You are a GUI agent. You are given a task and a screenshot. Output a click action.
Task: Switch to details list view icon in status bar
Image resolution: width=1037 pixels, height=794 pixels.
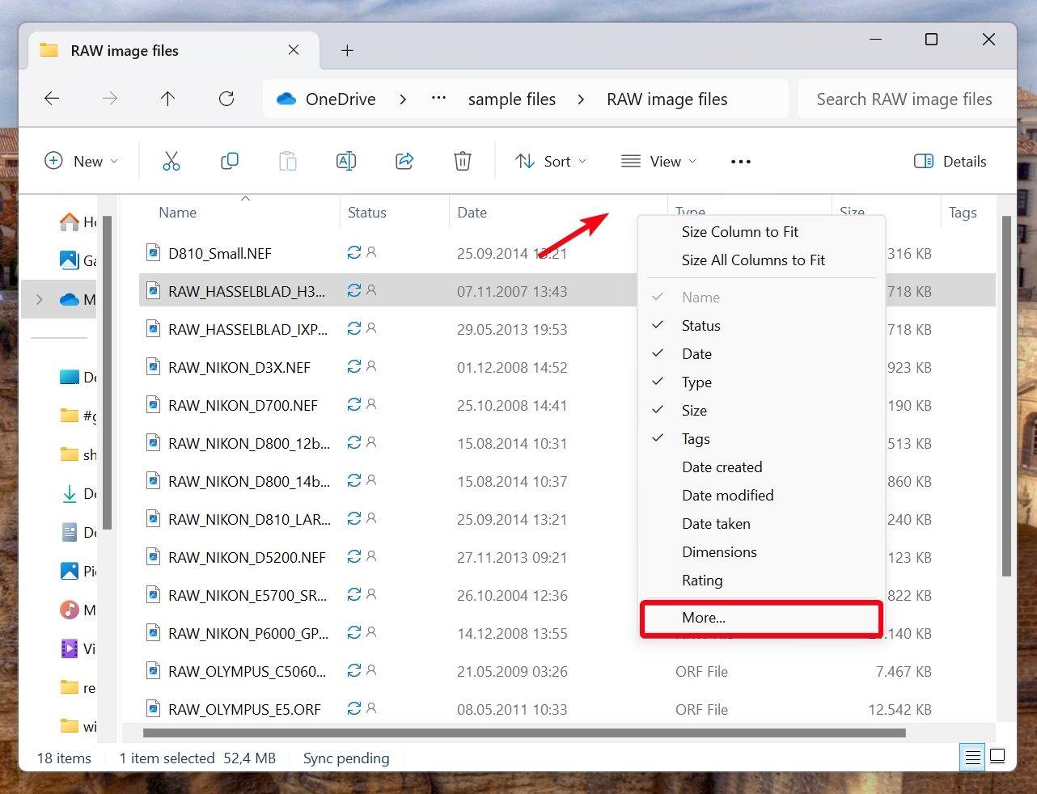coord(972,757)
